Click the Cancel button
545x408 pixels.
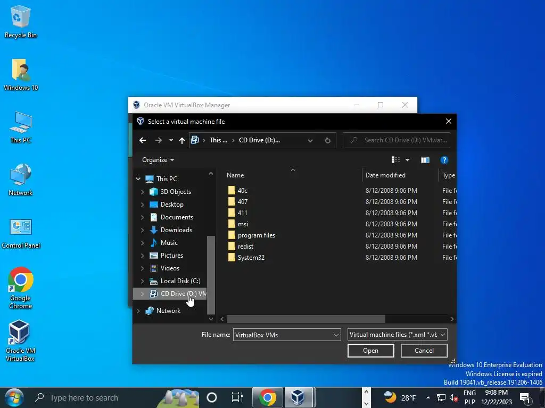point(424,351)
